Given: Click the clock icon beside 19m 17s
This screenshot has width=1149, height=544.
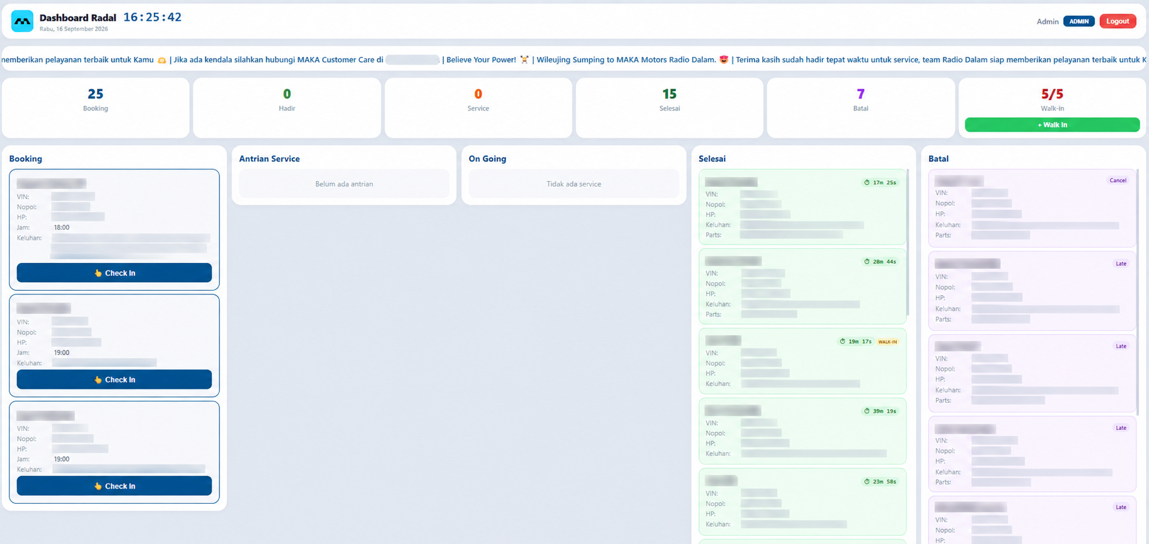Looking at the screenshot, I should coord(842,342).
